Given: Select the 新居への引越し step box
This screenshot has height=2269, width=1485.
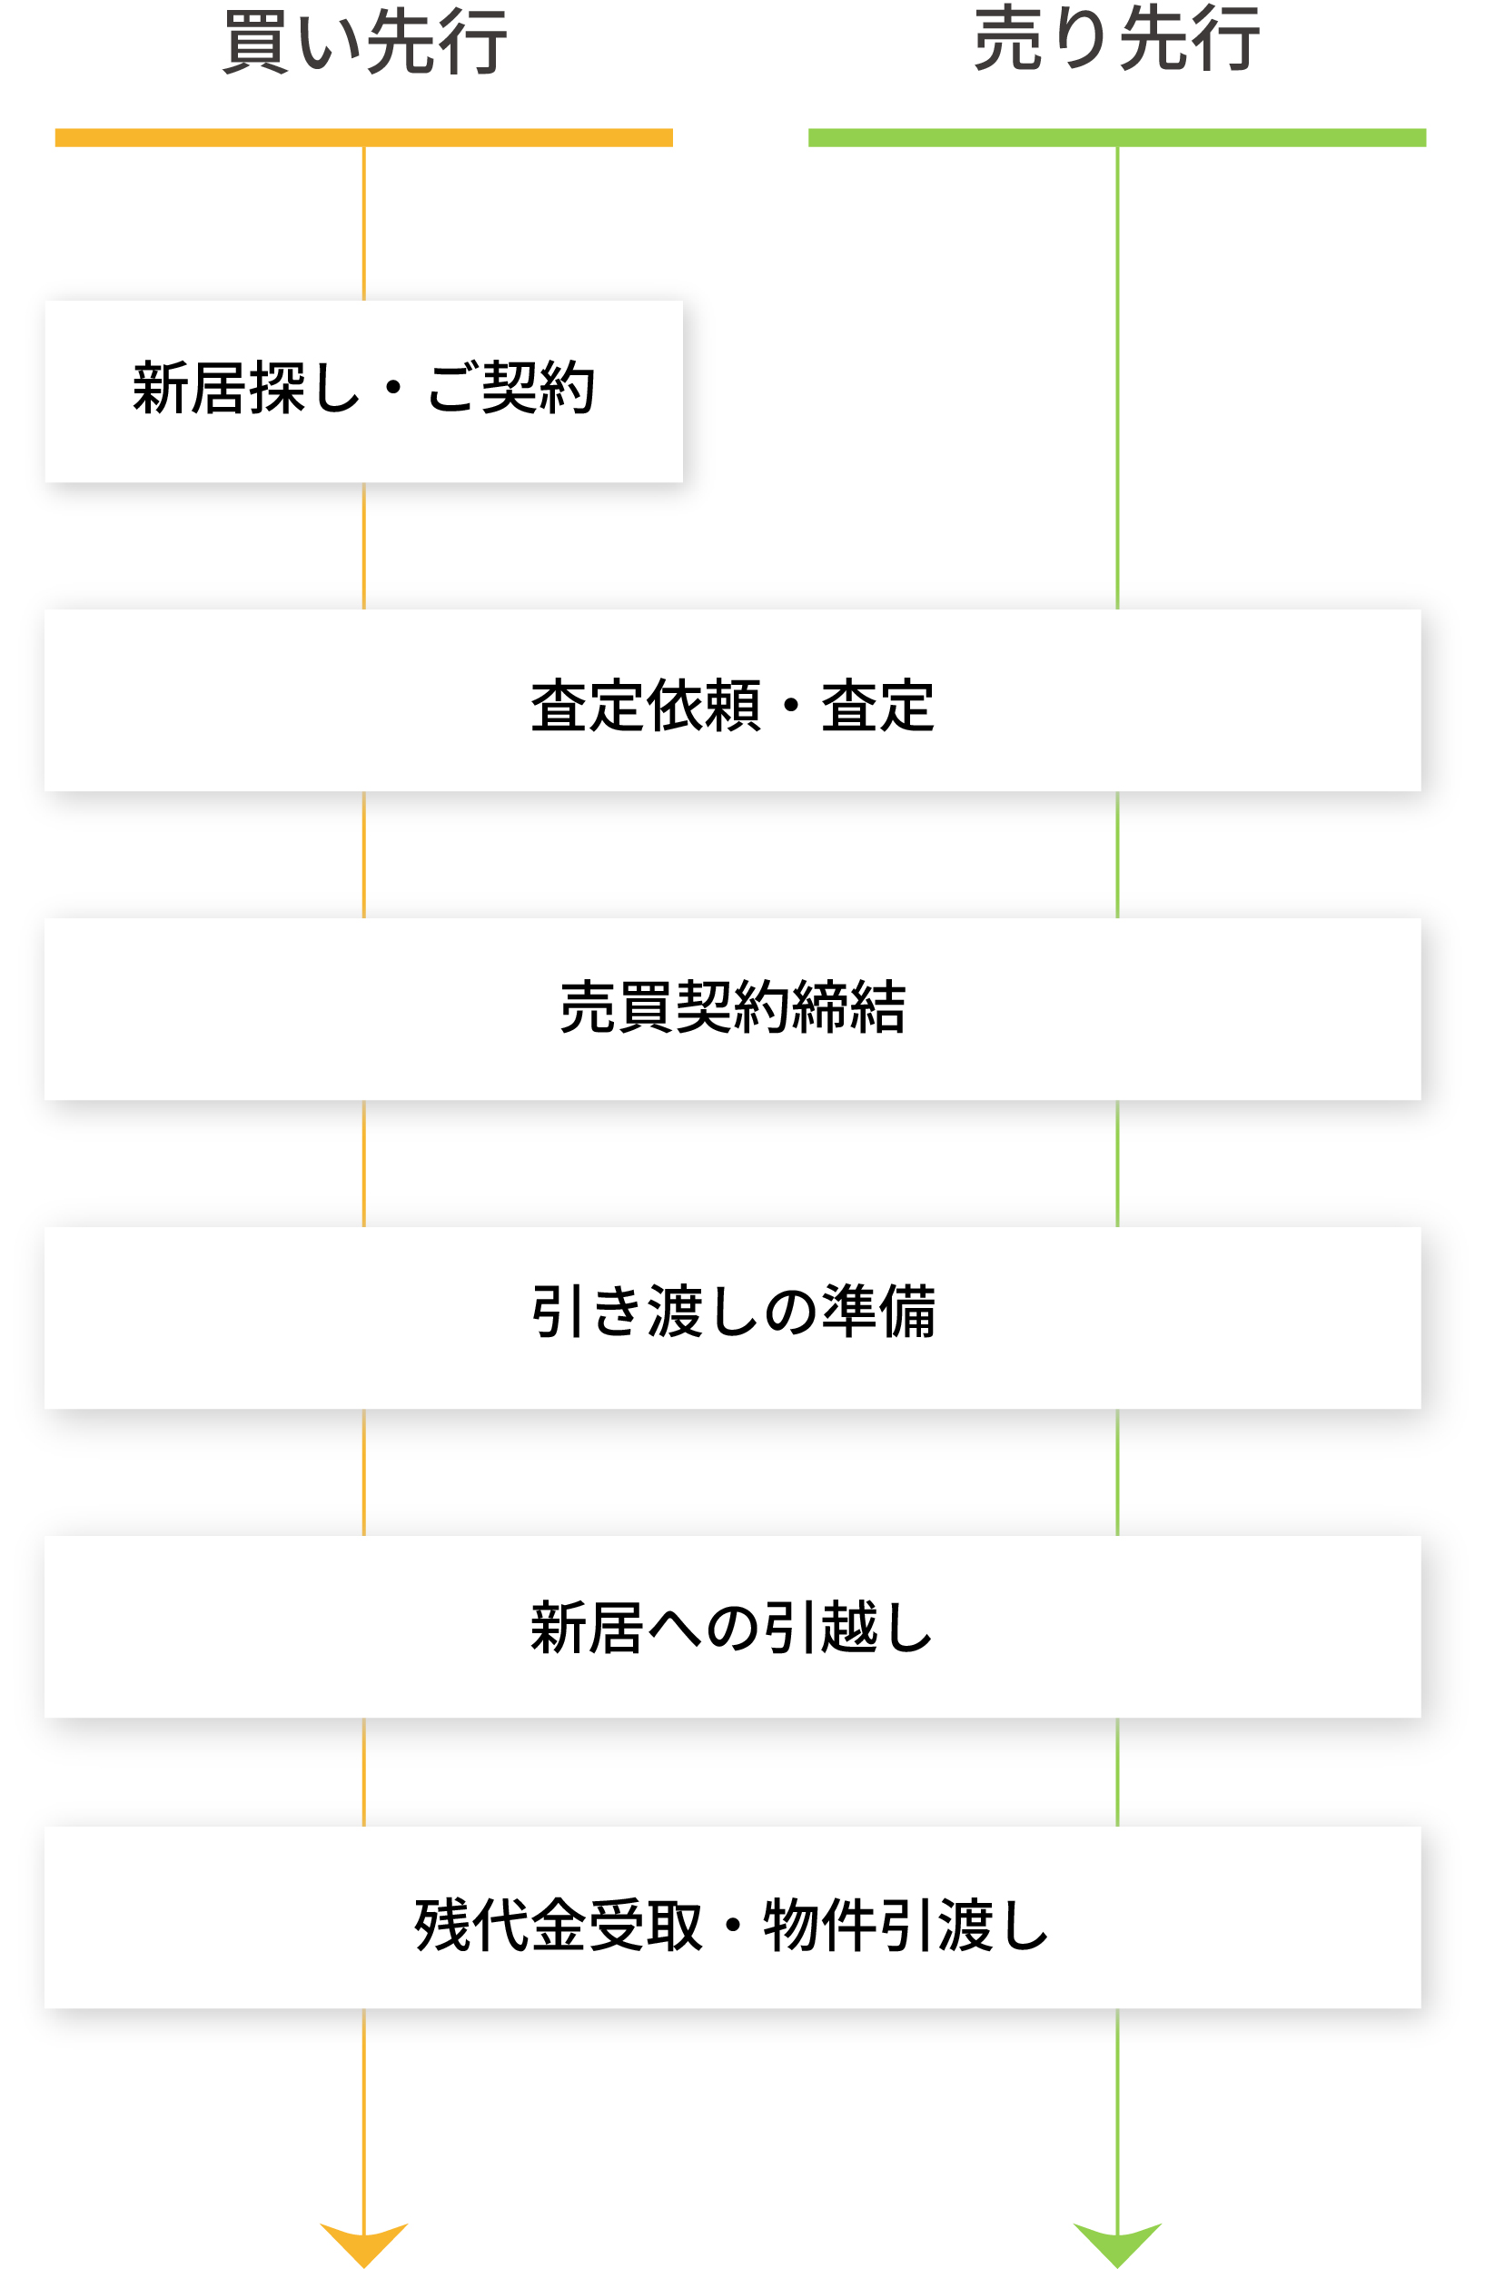Looking at the screenshot, I should [733, 1628].
